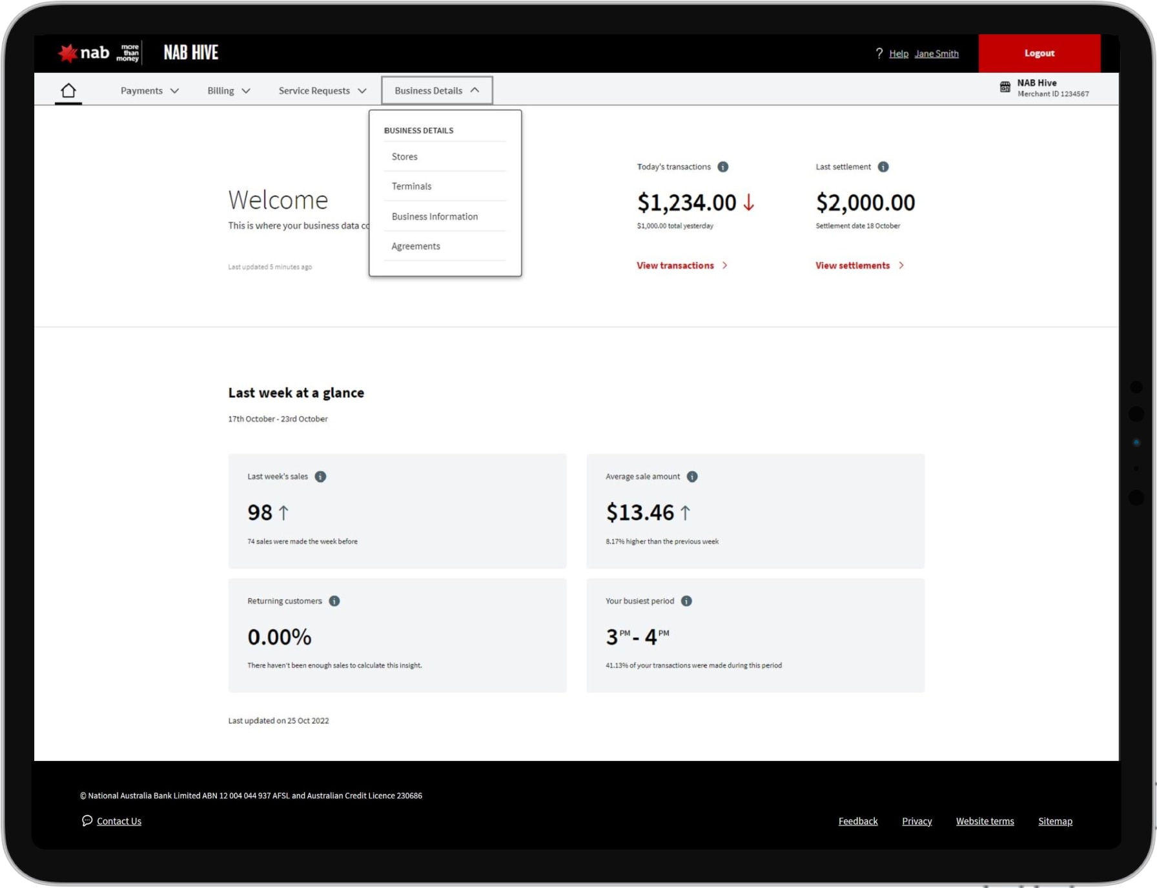The width and height of the screenshot is (1157, 888).
Task: Open the Billing dropdown
Action: [229, 90]
